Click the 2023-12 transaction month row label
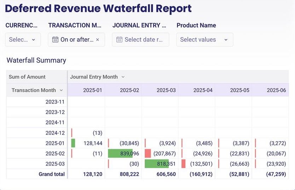 55,112
